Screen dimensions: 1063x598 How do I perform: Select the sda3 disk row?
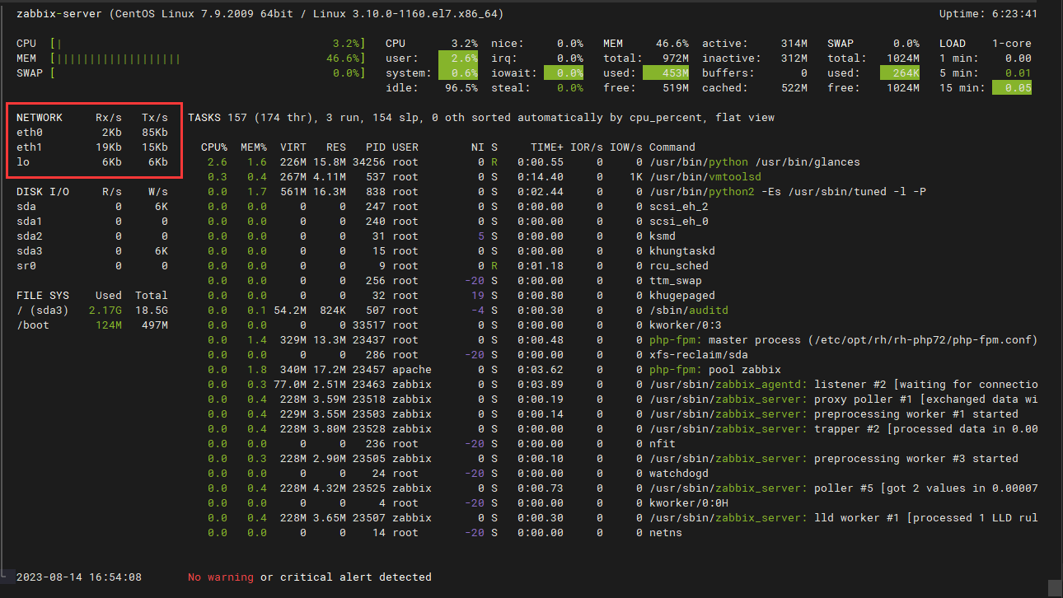(x=92, y=251)
